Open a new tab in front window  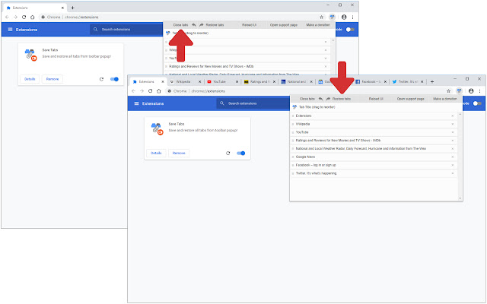click(432, 81)
